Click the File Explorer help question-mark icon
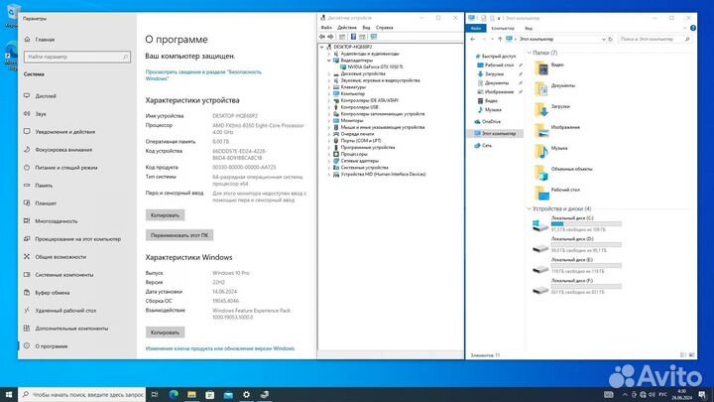The image size is (714, 402). [x=692, y=28]
